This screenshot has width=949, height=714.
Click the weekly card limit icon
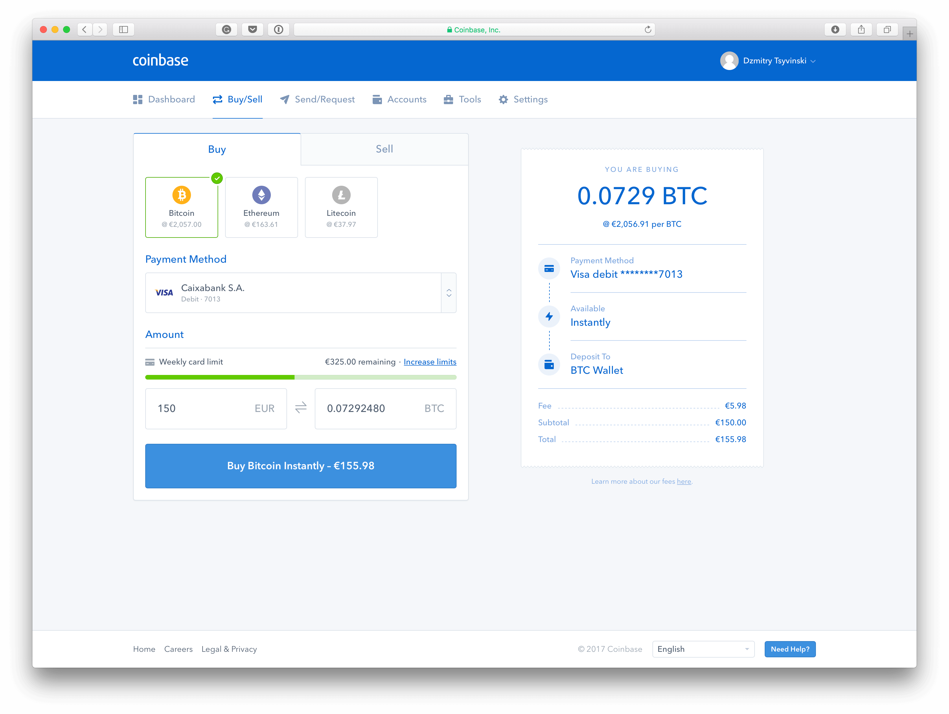tap(150, 362)
